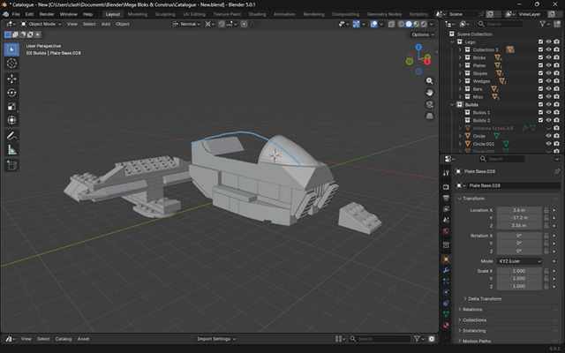Click the viewport Options button
565x353 pixels.
(421, 34)
